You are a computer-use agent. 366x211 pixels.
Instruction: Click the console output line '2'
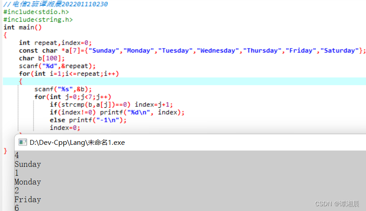(17, 190)
